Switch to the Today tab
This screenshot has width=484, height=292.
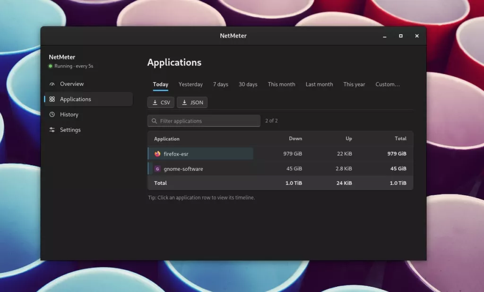(161, 84)
